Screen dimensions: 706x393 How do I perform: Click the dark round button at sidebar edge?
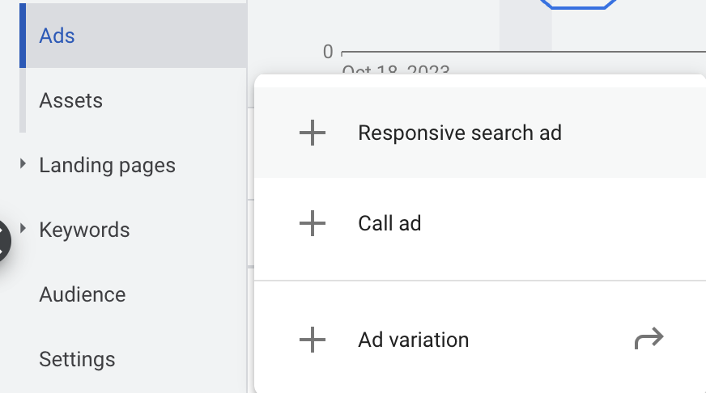(4, 240)
